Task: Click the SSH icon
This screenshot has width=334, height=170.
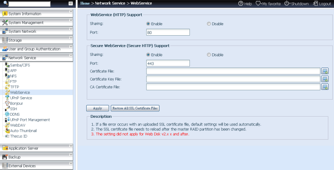Action: click(7, 108)
